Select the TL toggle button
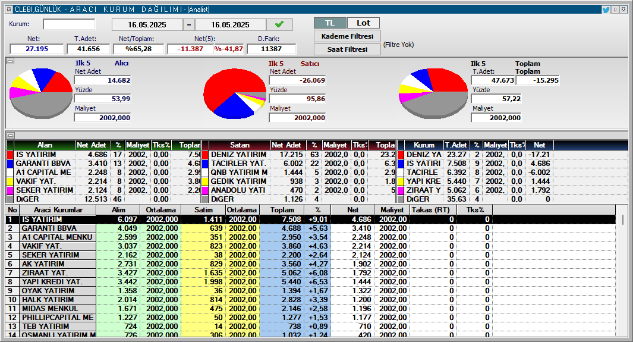This screenshot has width=633, height=342. click(x=330, y=23)
